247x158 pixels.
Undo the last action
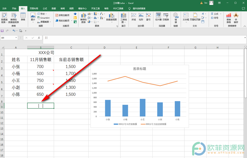[x=14, y=31]
